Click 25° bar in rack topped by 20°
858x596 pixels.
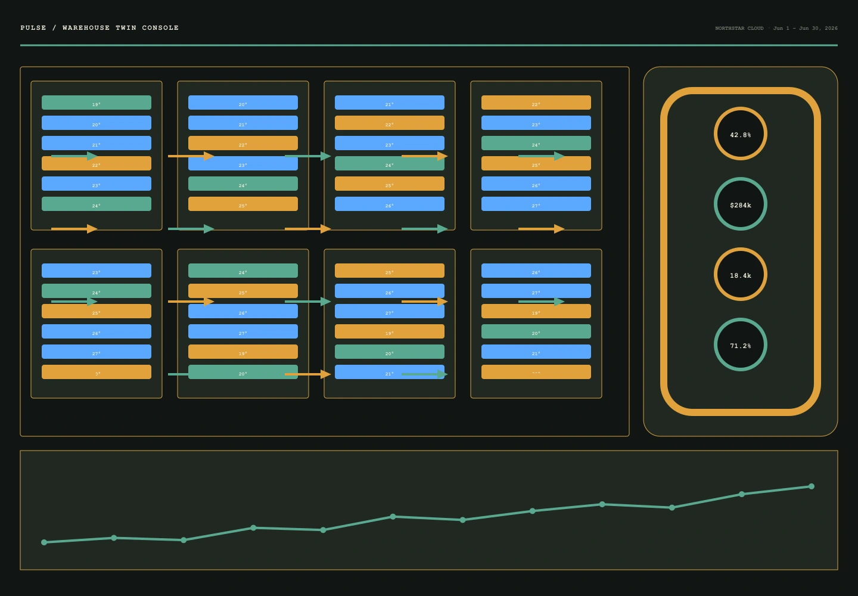243,204
